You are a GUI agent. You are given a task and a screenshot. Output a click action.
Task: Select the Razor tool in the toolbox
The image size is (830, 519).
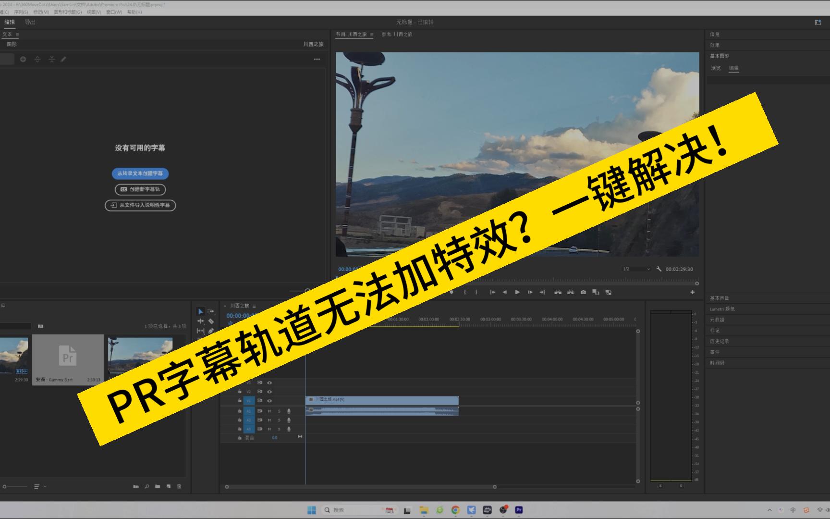tap(211, 321)
